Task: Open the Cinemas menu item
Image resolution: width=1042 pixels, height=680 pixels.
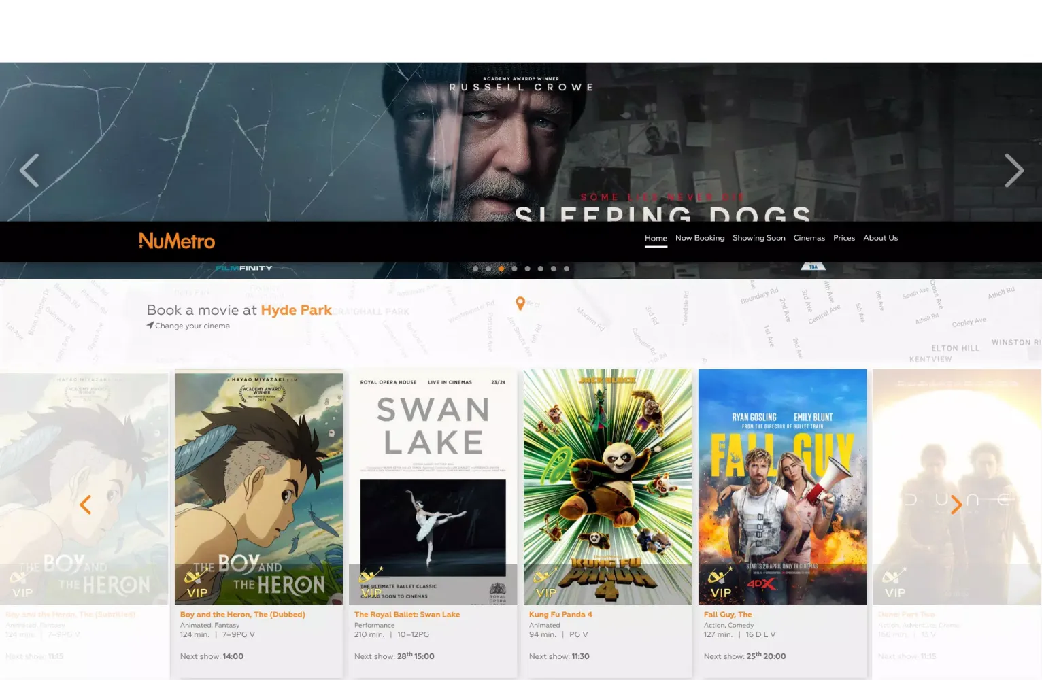Action: pyautogui.click(x=809, y=238)
